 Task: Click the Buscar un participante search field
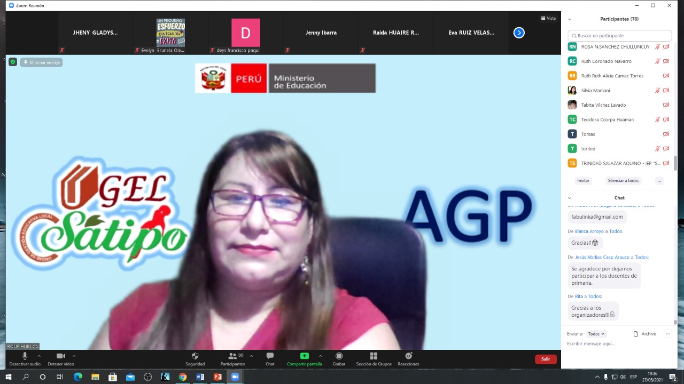[620, 36]
